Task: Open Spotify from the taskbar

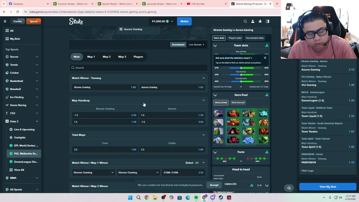Action: pos(196,198)
